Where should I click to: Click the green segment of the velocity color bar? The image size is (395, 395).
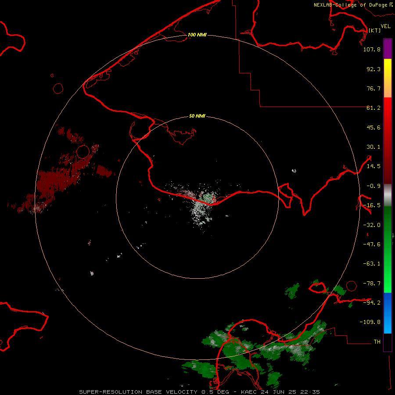coord(388,249)
